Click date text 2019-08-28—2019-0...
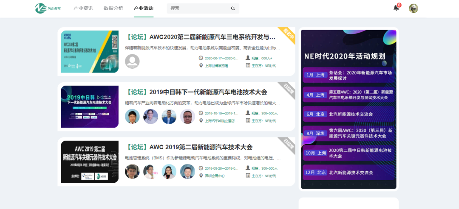 point(221,168)
